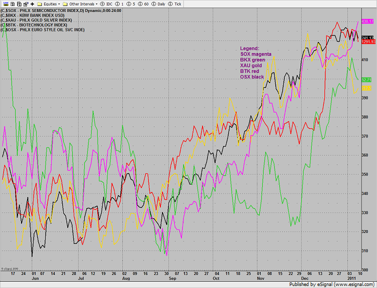Image resolution: width=377 pixels, height=288 pixels.
Task: Click the 2011 year label on time axis
Action: coord(352,278)
